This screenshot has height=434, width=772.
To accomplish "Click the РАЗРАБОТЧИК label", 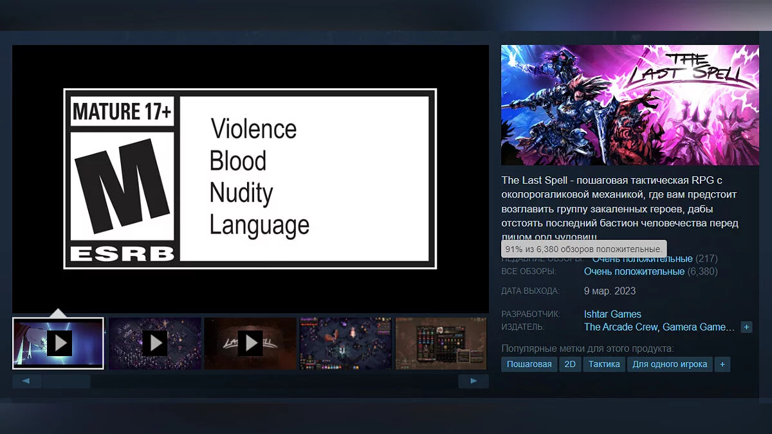I will pos(531,314).
